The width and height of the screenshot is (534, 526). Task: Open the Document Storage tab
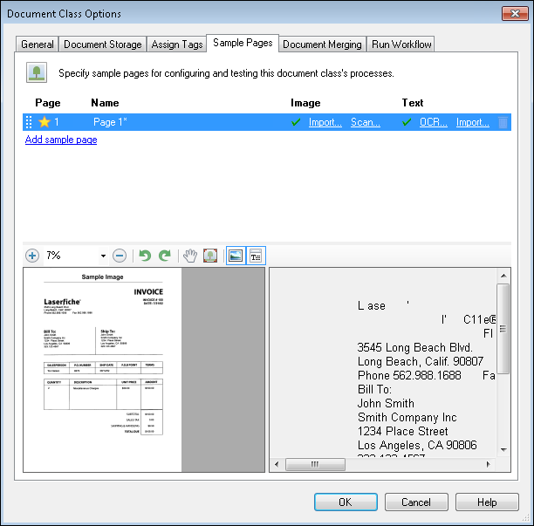[102, 44]
